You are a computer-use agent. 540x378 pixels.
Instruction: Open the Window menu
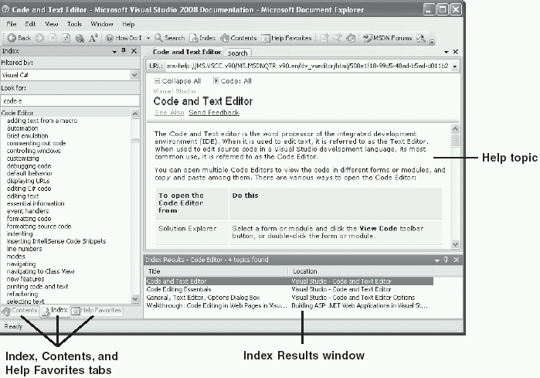(102, 24)
